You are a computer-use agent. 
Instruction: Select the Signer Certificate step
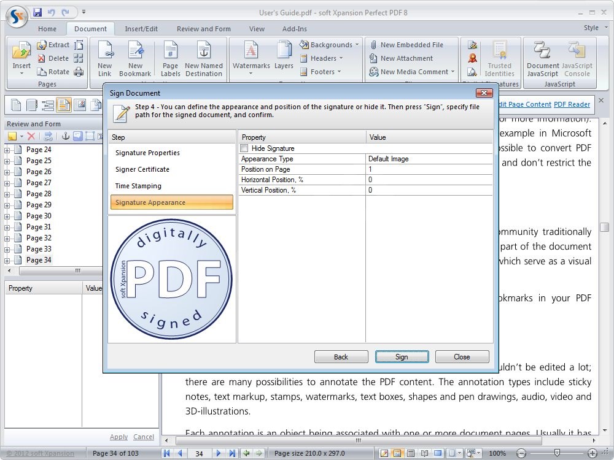[x=172, y=169]
